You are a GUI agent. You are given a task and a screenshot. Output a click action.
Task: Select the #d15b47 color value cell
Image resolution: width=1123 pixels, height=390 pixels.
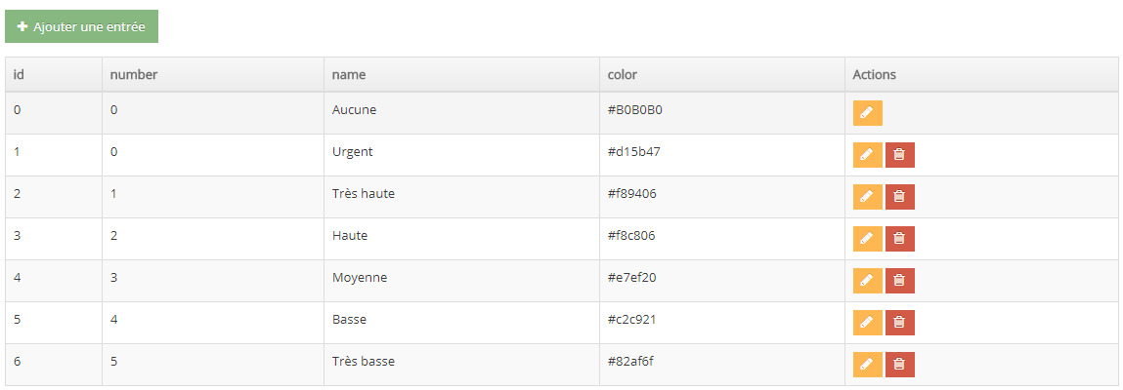point(722,155)
